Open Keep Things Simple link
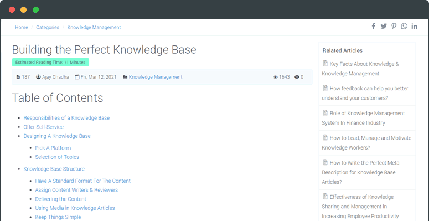The image size is (429, 221). [58, 217]
